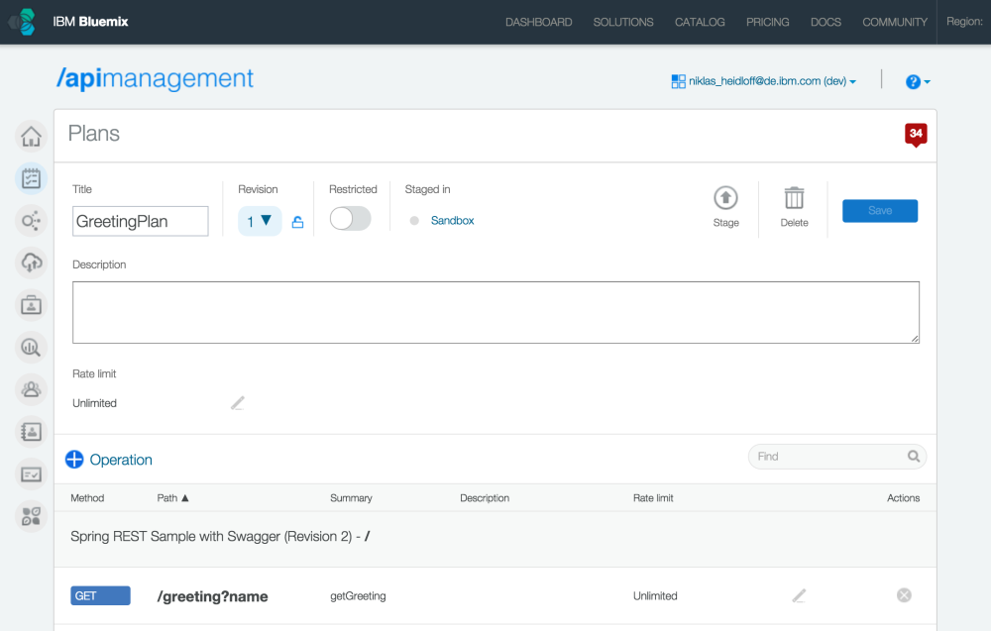Click the Stage upload icon
Screen dimensions: 991x631
click(x=725, y=198)
